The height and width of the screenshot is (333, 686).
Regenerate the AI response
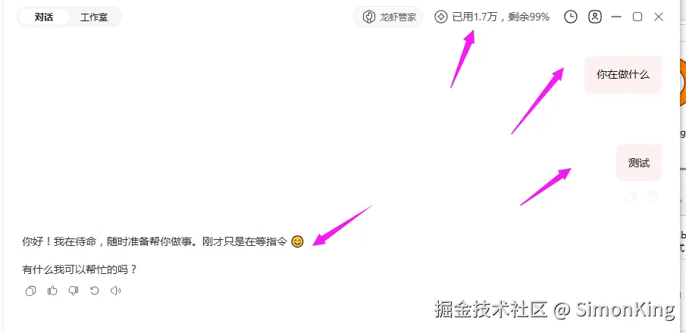point(95,291)
